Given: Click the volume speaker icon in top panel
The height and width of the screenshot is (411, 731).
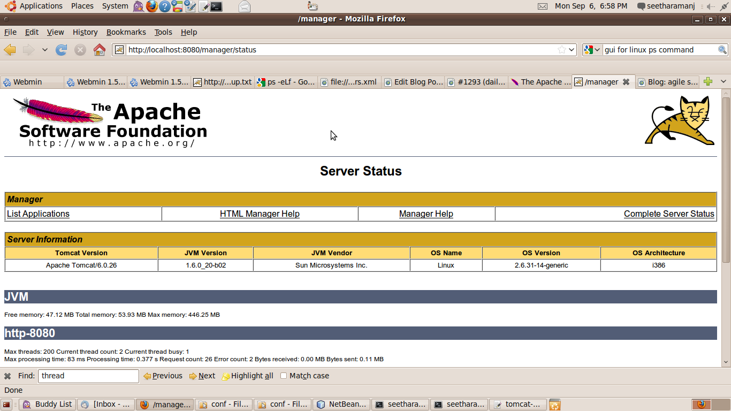Looking at the screenshot, I should tap(711, 6).
